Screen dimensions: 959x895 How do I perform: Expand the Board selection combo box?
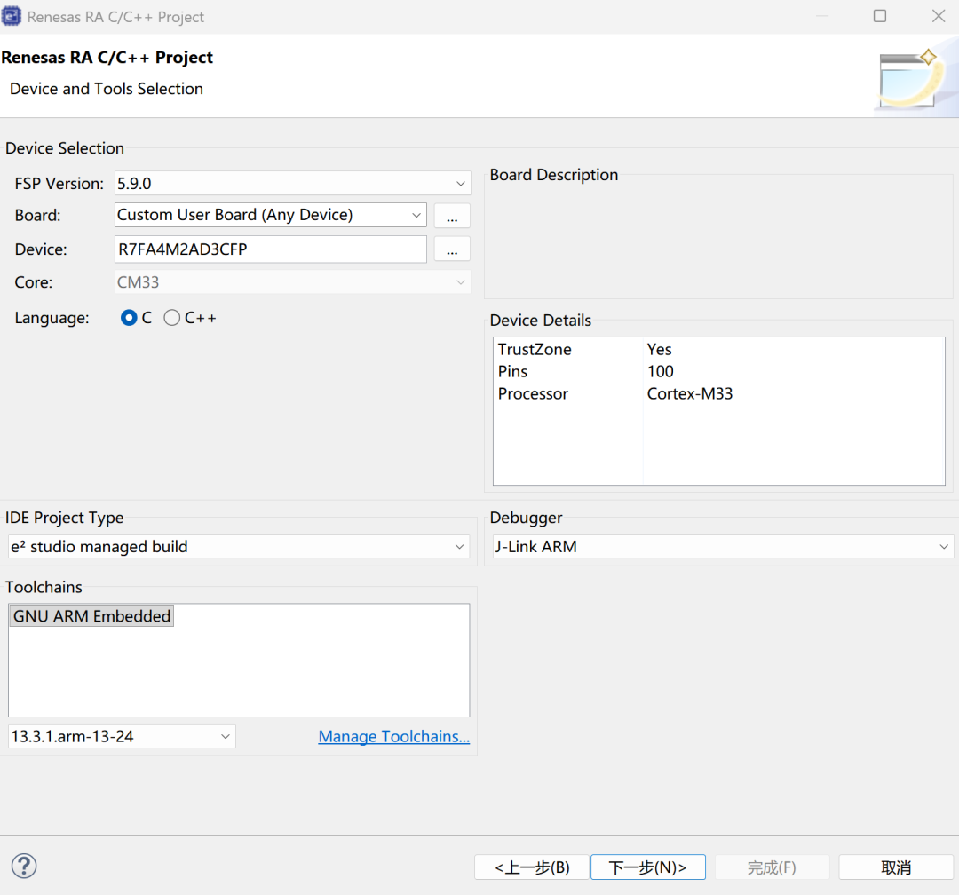[271, 215]
